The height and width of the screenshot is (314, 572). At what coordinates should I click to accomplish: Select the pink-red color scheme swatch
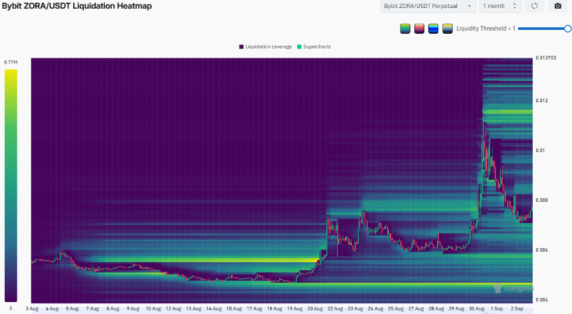pyautogui.click(x=419, y=29)
